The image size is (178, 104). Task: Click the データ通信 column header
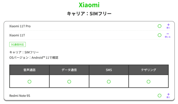(69, 70)
